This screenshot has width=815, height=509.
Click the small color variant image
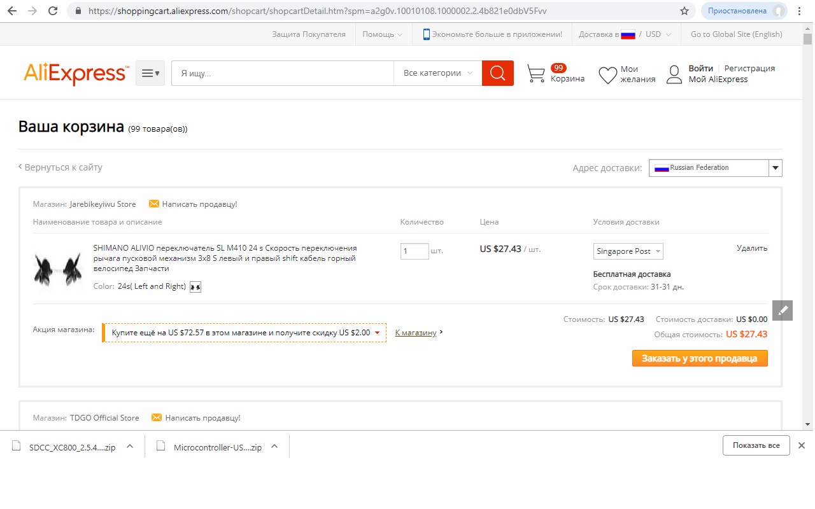click(x=195, y=287)
